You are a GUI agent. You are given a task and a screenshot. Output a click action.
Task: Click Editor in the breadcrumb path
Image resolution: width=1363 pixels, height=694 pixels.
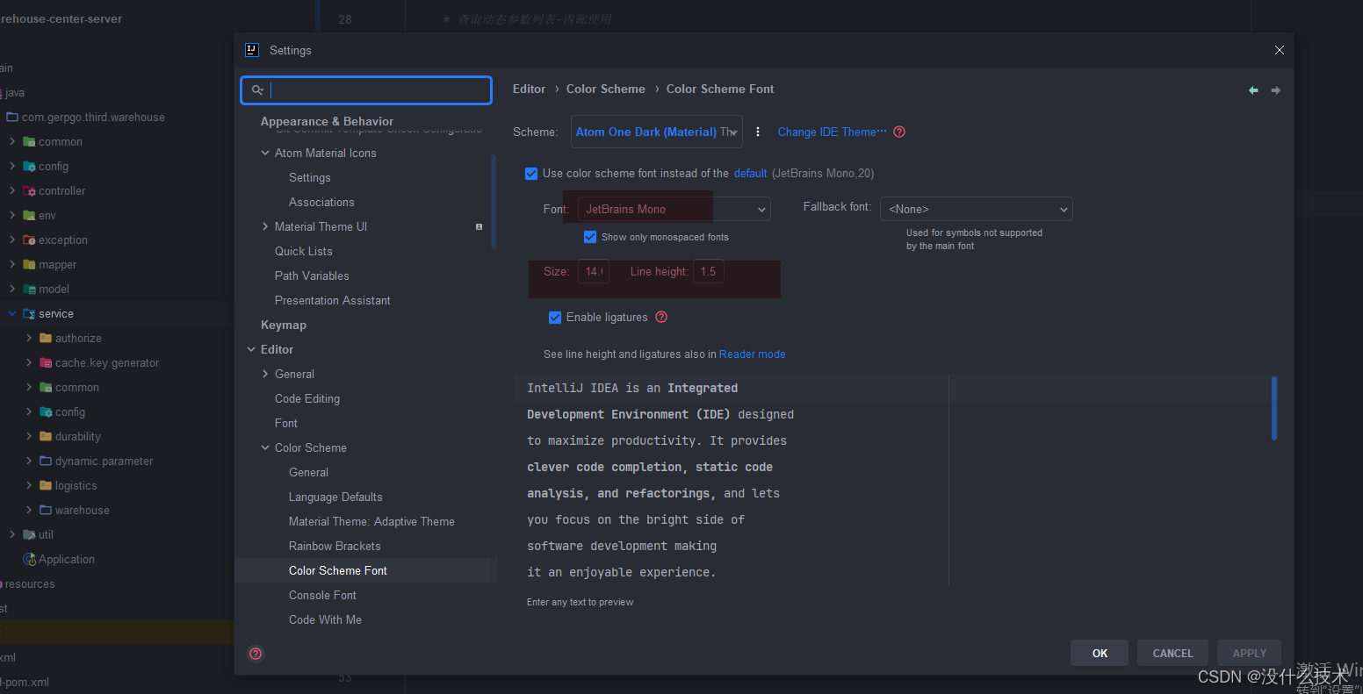529,89
